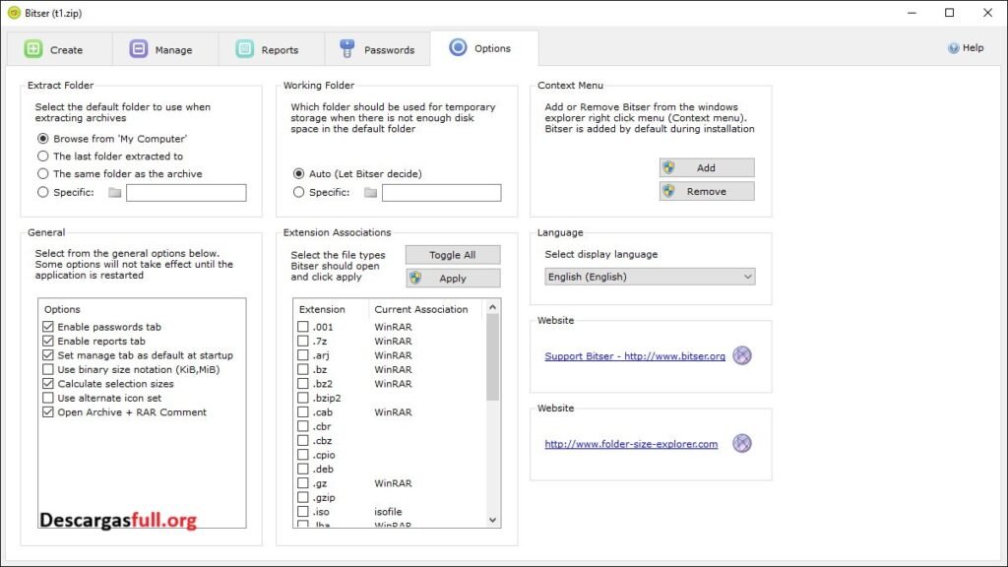Click the Bitser logo in the title bar

coord(12,13)
